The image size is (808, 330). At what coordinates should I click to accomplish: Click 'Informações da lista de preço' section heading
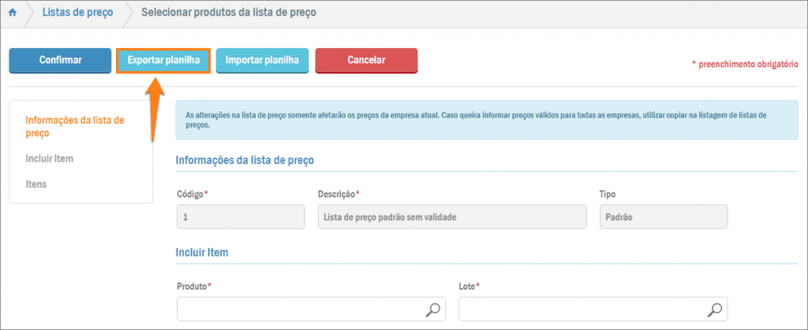245,160
